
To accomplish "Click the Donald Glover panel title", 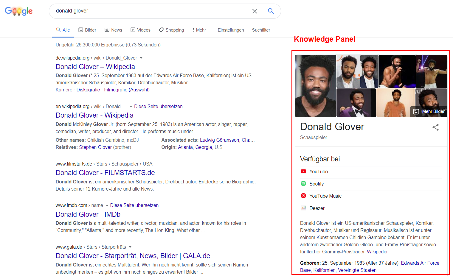I will pyautogui.click(x=332, y=127).
